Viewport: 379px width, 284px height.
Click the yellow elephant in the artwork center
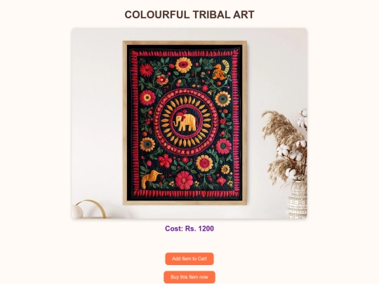[x=185, y=122]
